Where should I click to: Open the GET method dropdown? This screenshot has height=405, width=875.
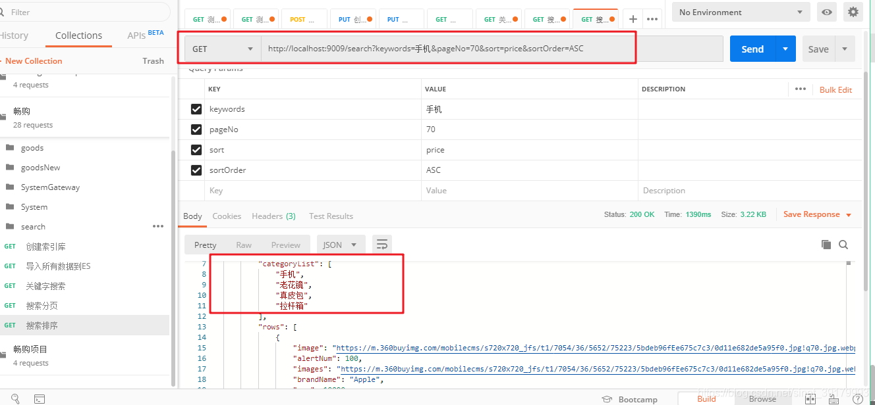pos(223,49)
